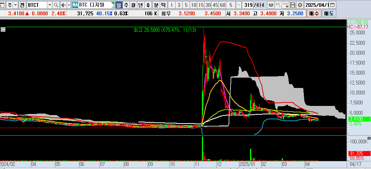Click the candlestick compare icon
The width and height of the screenshot is (371, 169).
click(x=278, y=5)
